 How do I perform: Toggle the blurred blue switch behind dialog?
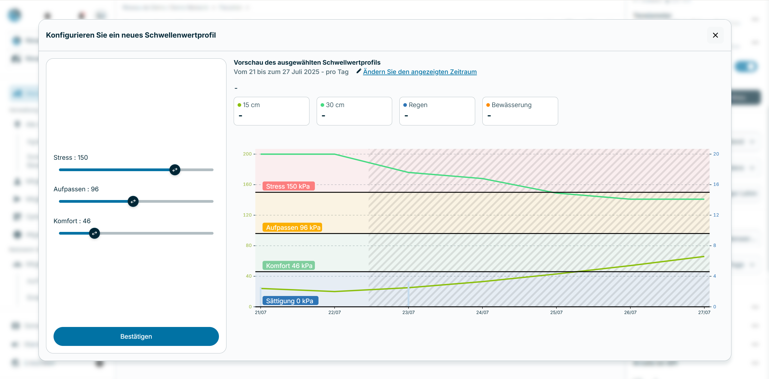click(x=746, y=66)
